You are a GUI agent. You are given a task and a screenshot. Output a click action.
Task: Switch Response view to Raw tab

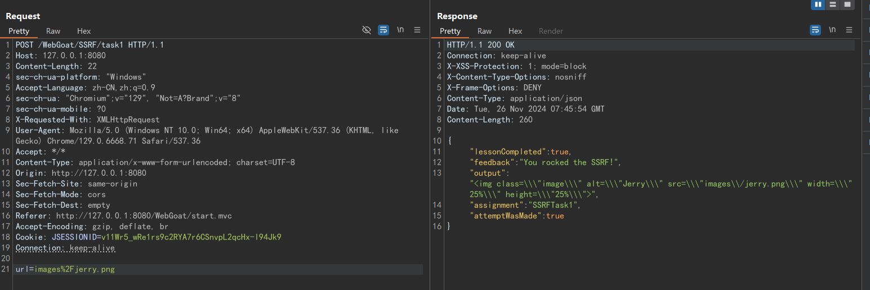click(x=485, y=31)
